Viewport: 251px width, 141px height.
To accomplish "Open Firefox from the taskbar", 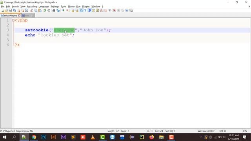I will (151, 137).
